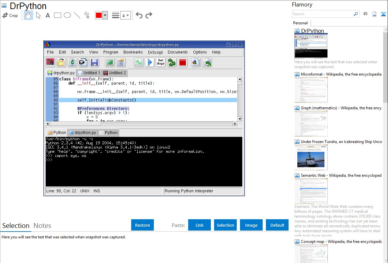The height and width of the screenshot is (263, 388).
Task: Pick the freehand scribble tool
Action: click(86, 15)
